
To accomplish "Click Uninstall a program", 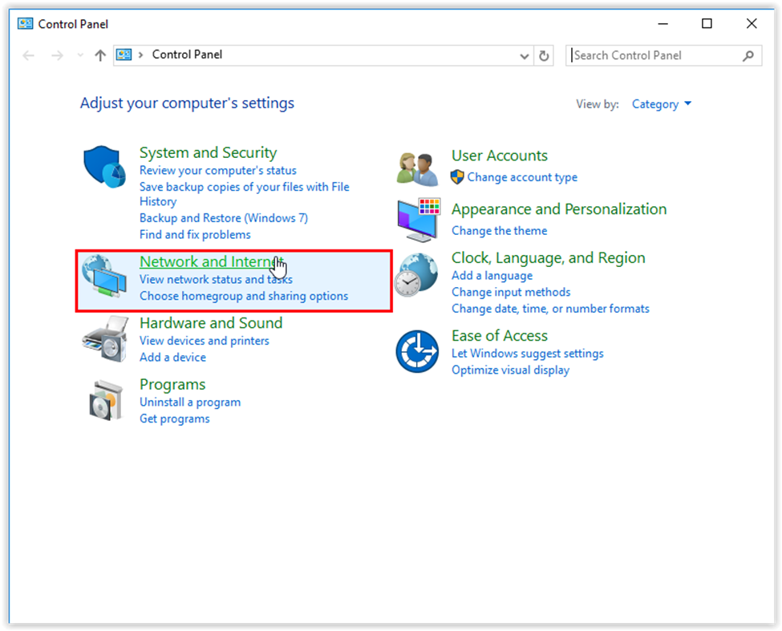I will (190, 402).
